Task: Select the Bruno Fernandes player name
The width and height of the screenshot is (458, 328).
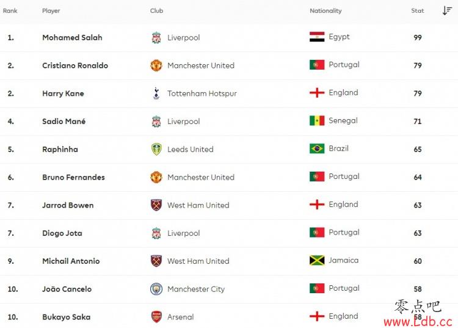Action: click(x=74, y=177)
